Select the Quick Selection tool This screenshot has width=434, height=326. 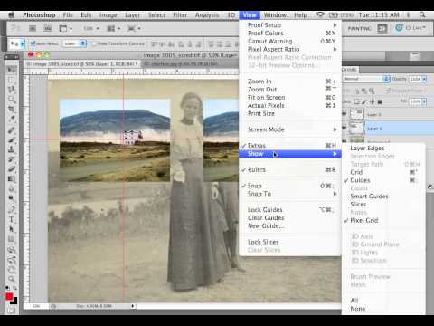point(12,100)
